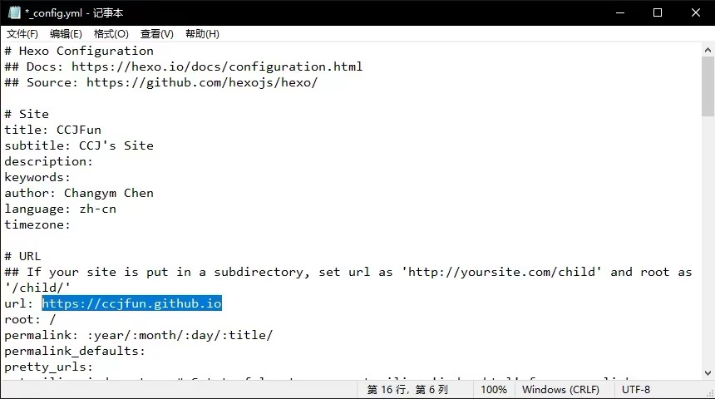Open the 编辑(E) menu
715x399 pixels.
tap(66, 34)
